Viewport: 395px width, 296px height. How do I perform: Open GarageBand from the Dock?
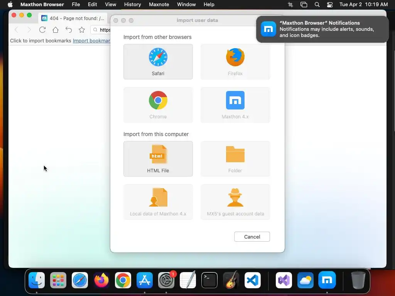(231, 280)
